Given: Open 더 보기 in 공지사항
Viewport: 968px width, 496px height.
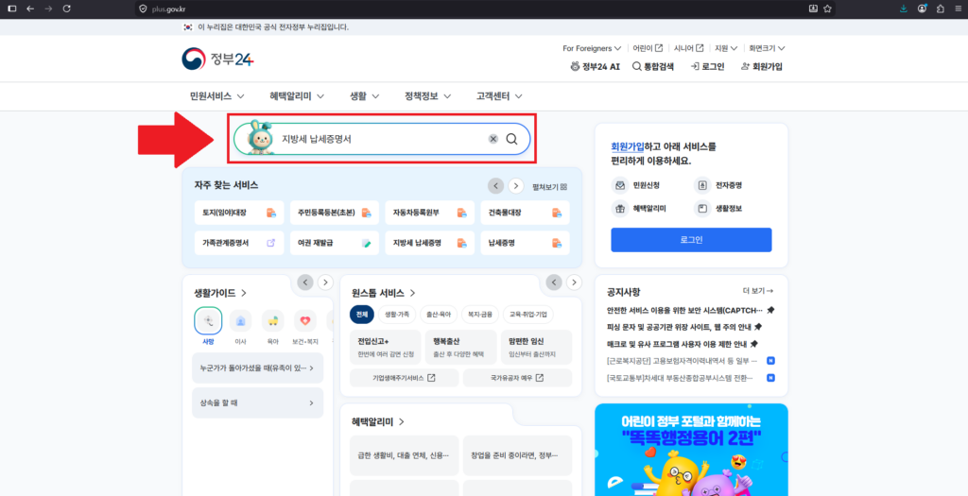Looking at the screenshot, I should coord(758,291).
